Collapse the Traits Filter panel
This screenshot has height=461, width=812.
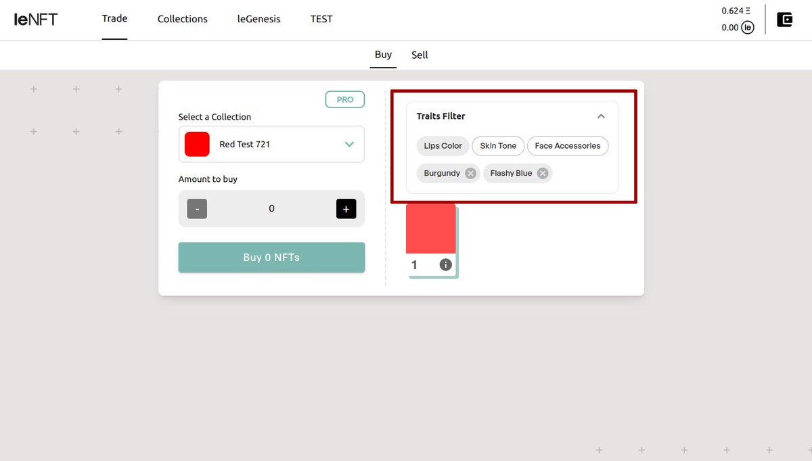(x=601, y=116)
